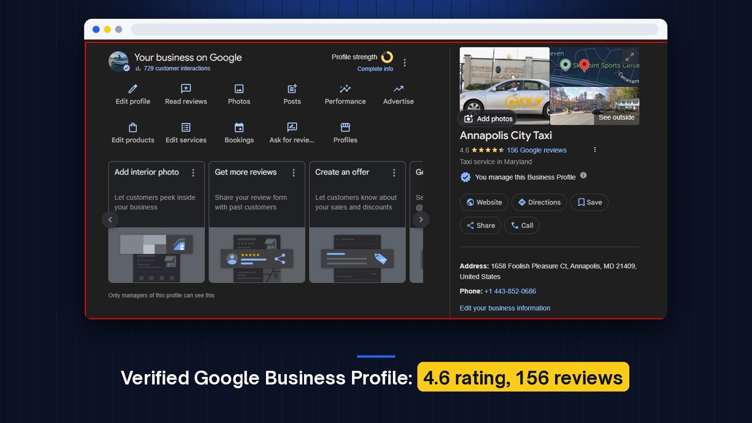The image size is (752, 423).
Task: Open Edit services list icon
Action: coord(186,127)
